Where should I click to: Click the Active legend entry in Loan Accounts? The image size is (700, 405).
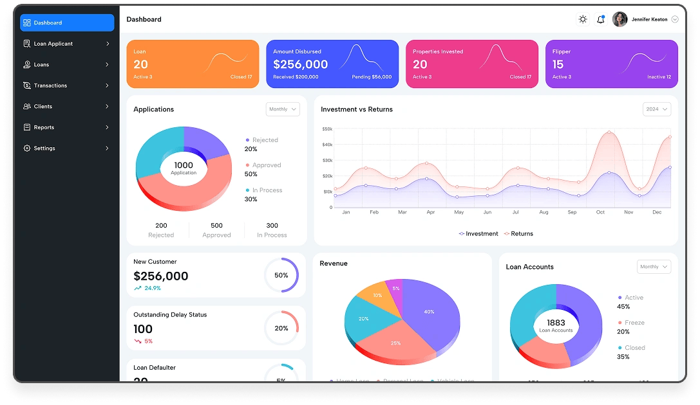(x=630, y=298)
